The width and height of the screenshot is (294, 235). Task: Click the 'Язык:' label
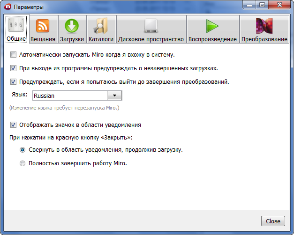point(20,95)
